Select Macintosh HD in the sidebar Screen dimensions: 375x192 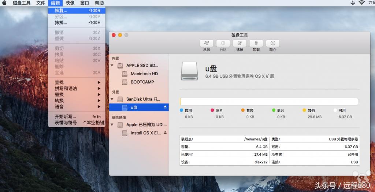144,74
